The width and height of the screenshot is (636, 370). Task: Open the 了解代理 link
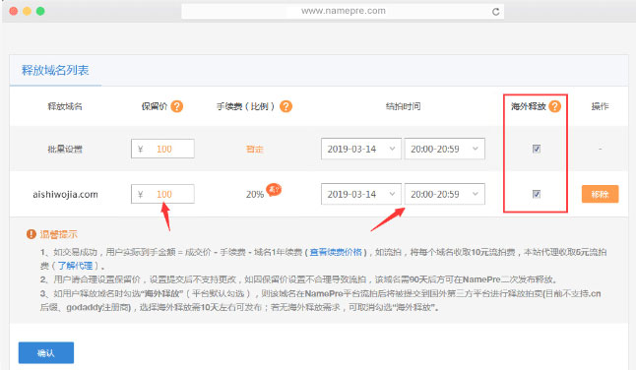tap(75, 267)
